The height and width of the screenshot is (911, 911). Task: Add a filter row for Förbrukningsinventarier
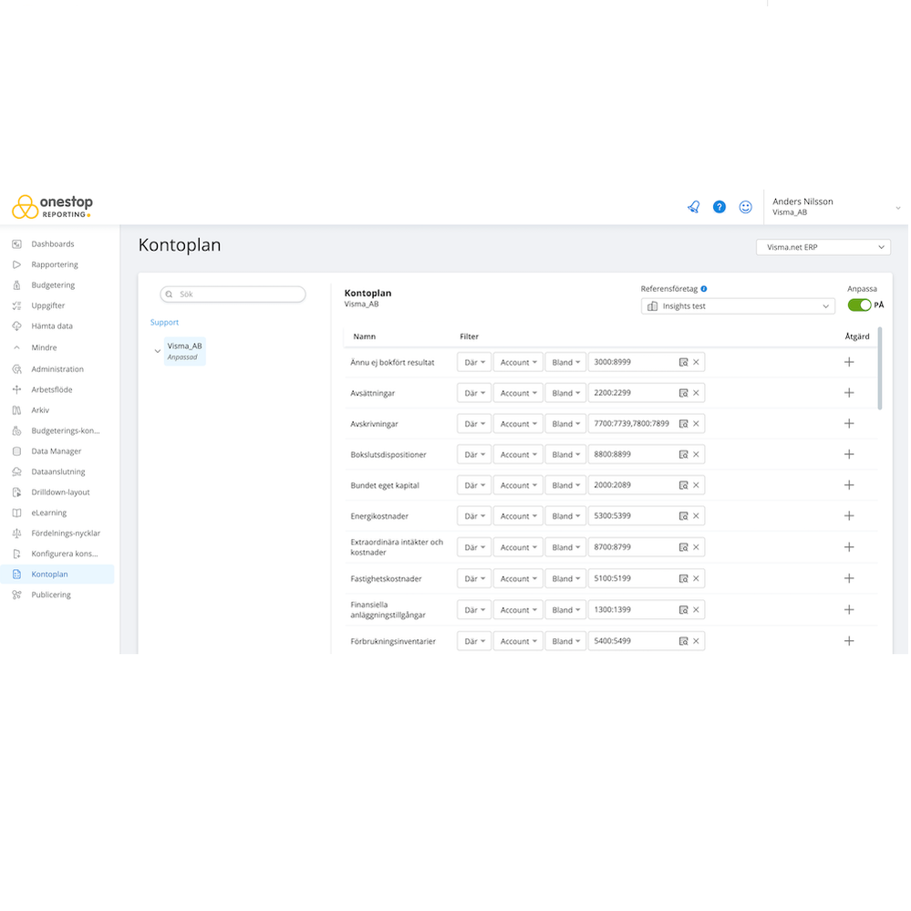[849, 641]
